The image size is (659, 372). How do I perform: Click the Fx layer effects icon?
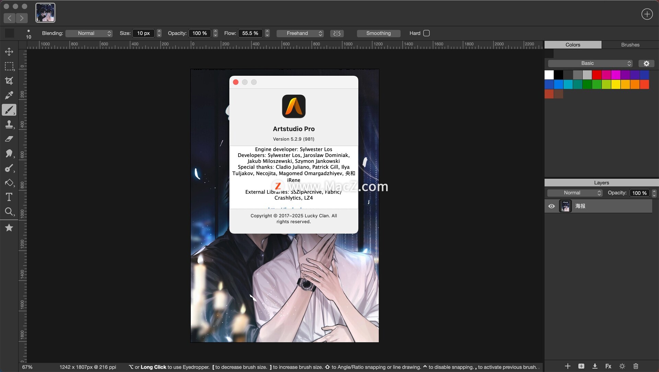point(608,366)
